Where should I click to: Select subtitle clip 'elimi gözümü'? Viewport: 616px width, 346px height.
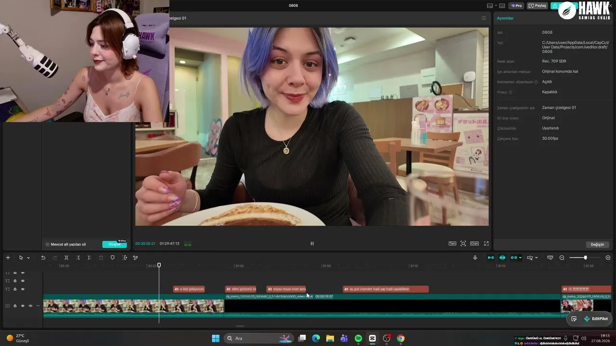tap(241, 289)
